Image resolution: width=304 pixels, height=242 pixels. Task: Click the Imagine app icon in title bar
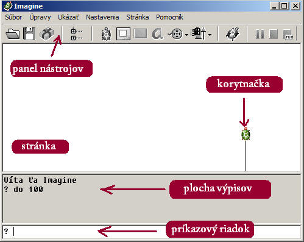[8, 6]
